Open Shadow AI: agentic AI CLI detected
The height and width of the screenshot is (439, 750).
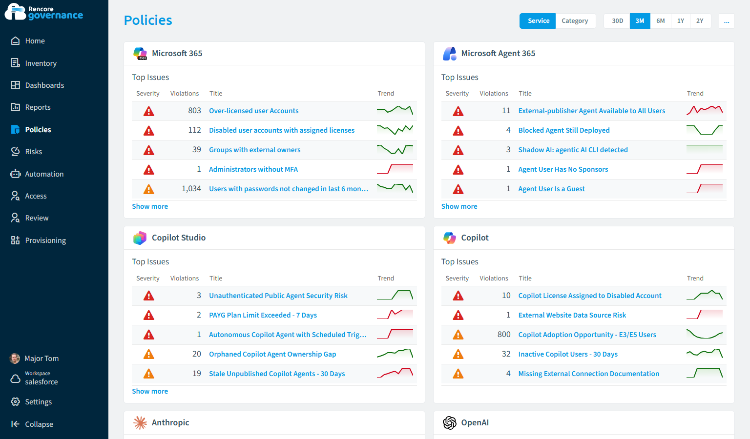click(573, 150)
